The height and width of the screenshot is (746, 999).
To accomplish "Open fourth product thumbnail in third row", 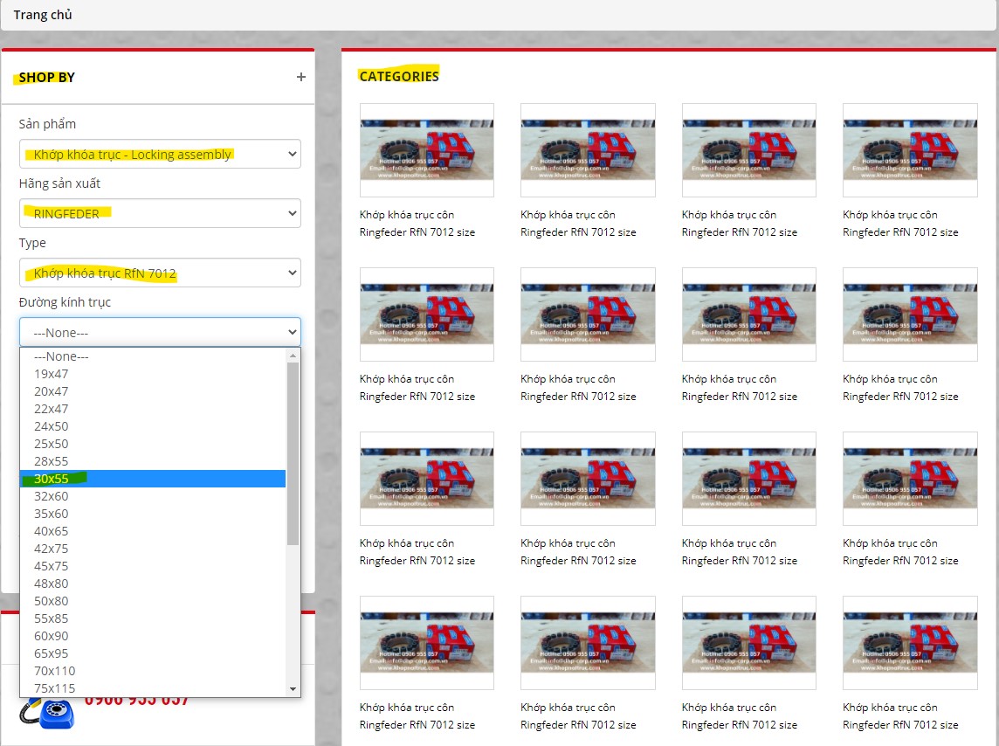I will [911, 479].
